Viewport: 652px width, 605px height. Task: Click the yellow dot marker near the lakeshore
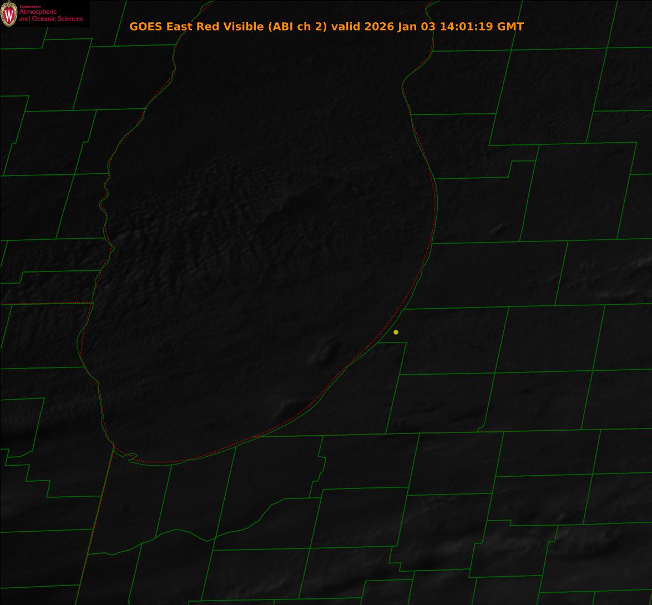pyautogui.click(x=396, y=332)
